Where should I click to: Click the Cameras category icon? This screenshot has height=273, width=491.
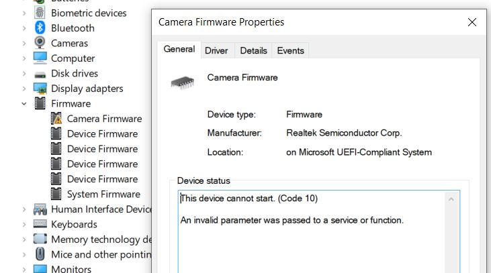click(40, 43)
